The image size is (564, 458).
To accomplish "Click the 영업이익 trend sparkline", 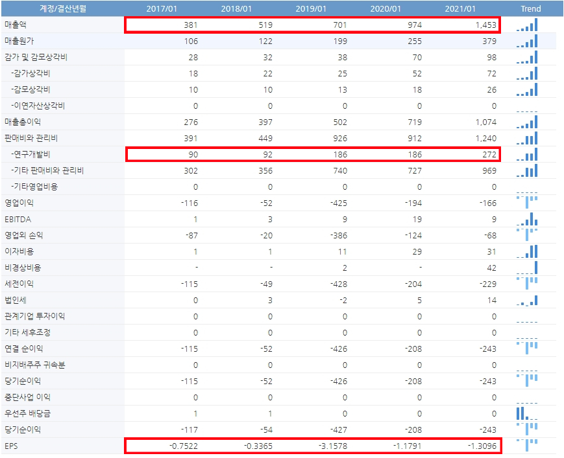I will 527,203.
